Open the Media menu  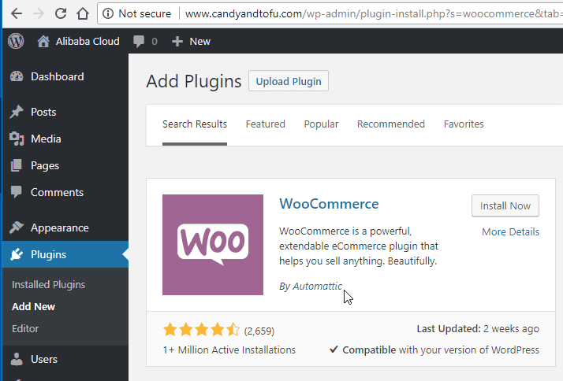pyautogui.click(x=46, y=139)
